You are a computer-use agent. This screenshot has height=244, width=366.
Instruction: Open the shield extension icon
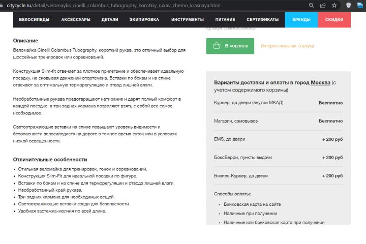[x=348, y=5]
